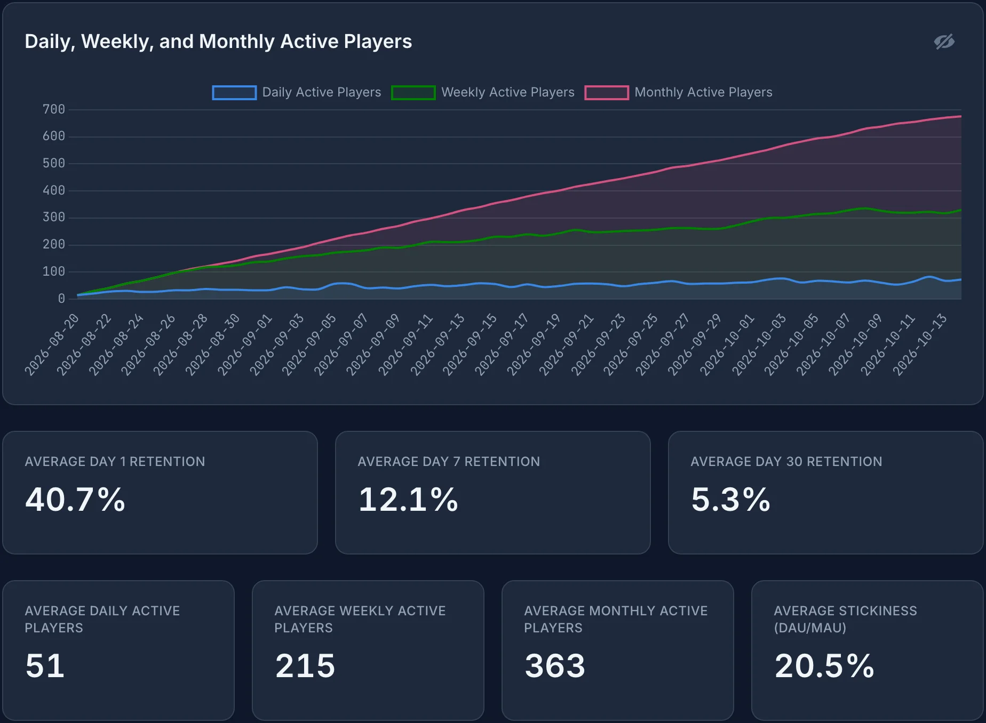Click the 12.1% retention value
The height and width of the screenshot is (723, 986).
(x=408, y=500)
